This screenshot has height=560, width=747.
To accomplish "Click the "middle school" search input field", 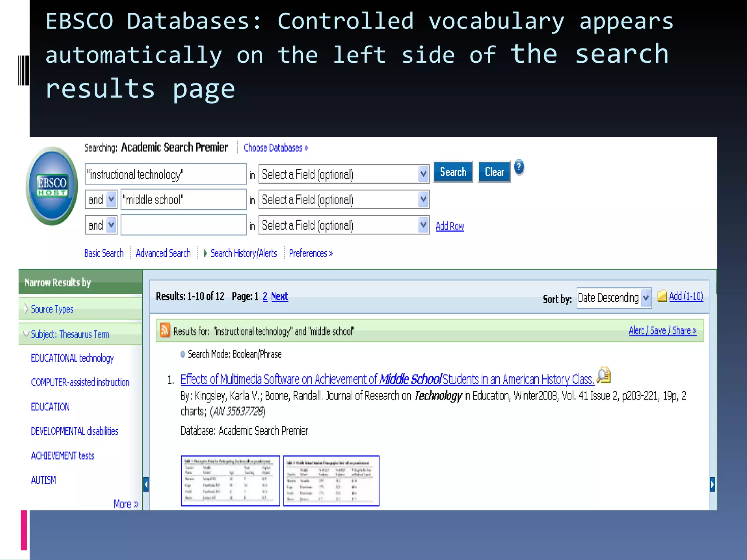I will (183, 200).
